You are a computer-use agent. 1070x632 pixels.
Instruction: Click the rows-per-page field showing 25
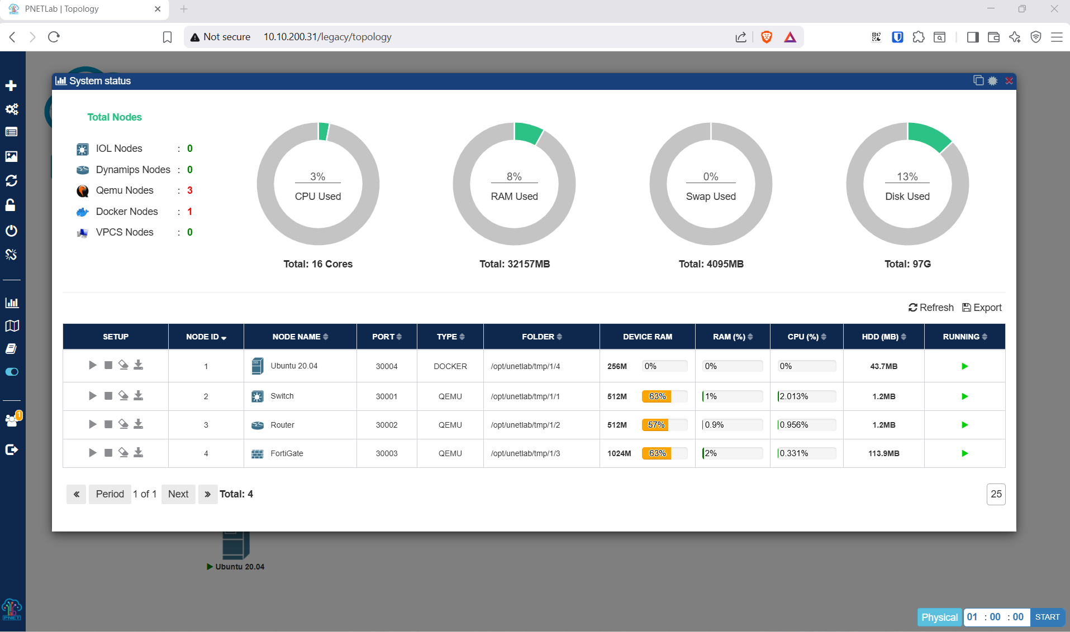coord(996,494)
